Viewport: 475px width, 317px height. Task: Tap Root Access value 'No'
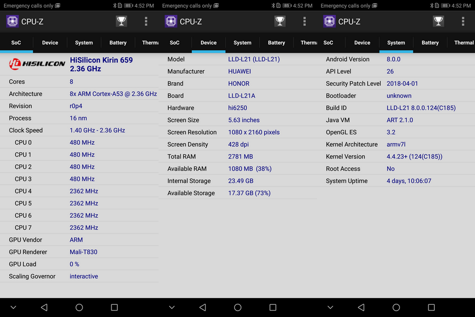[390, 169]
